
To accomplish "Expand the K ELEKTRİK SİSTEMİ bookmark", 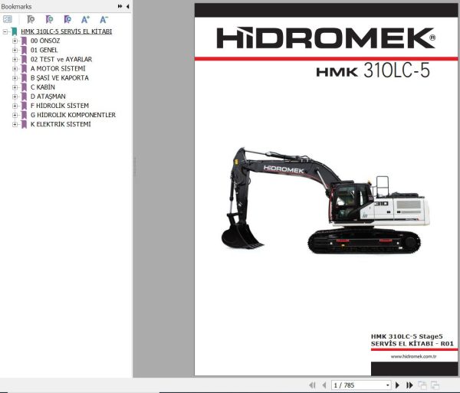I will click(15, 124).
